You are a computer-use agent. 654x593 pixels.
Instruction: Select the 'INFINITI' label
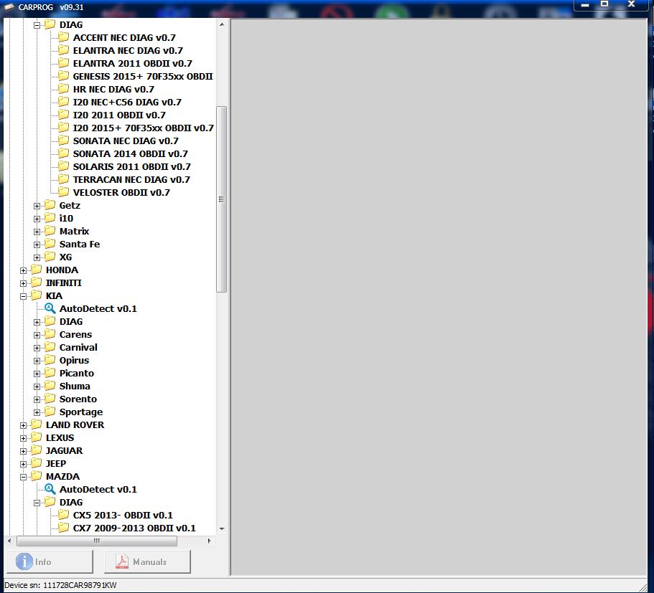point(64,283)
